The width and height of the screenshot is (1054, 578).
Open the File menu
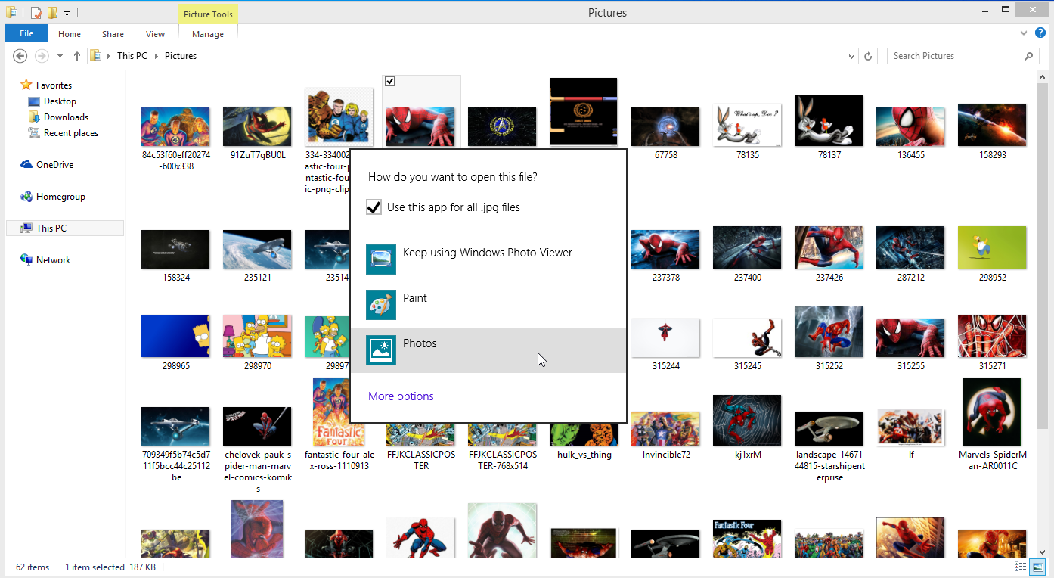coord(26,33)
